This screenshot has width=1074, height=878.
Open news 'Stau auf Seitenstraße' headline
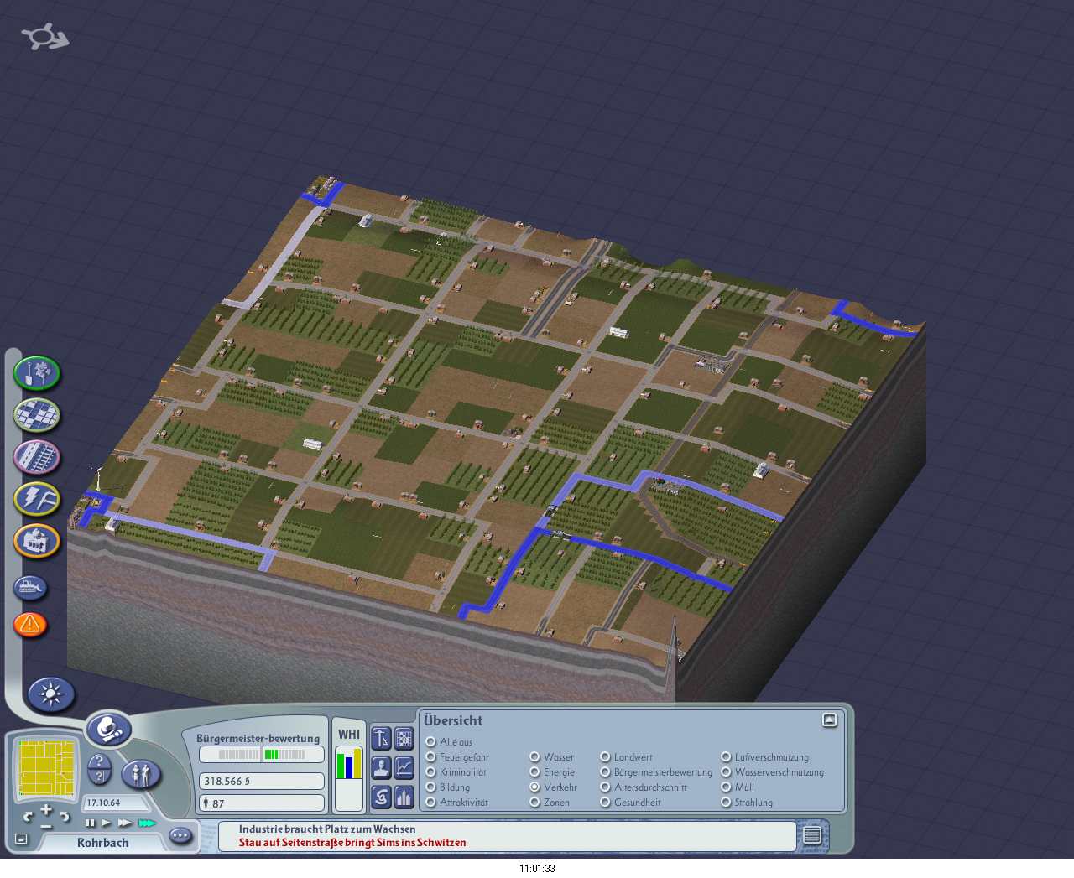[352, 843]
